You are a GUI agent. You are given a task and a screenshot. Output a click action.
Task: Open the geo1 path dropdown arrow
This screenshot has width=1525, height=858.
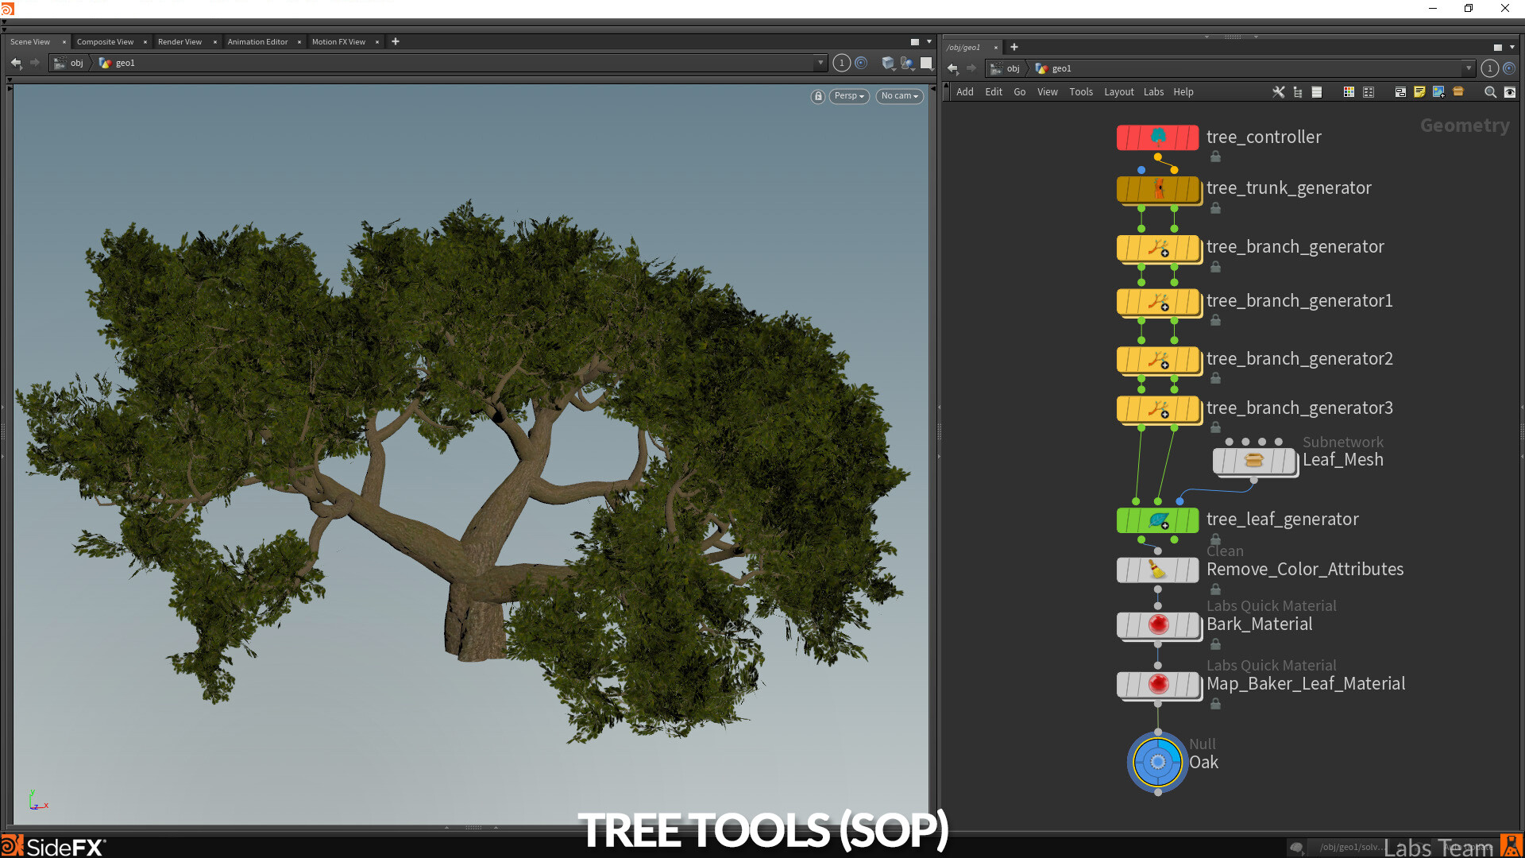pos(1469,68)
